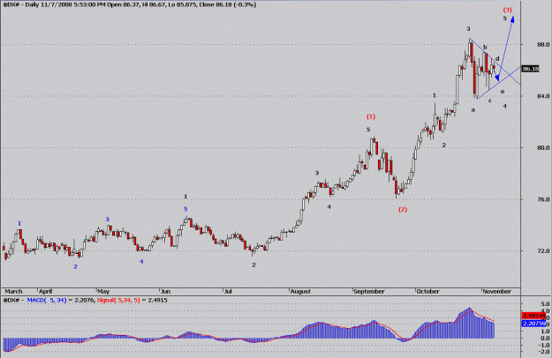Select the 0.0 label on MACD axis

click(545, 338)
